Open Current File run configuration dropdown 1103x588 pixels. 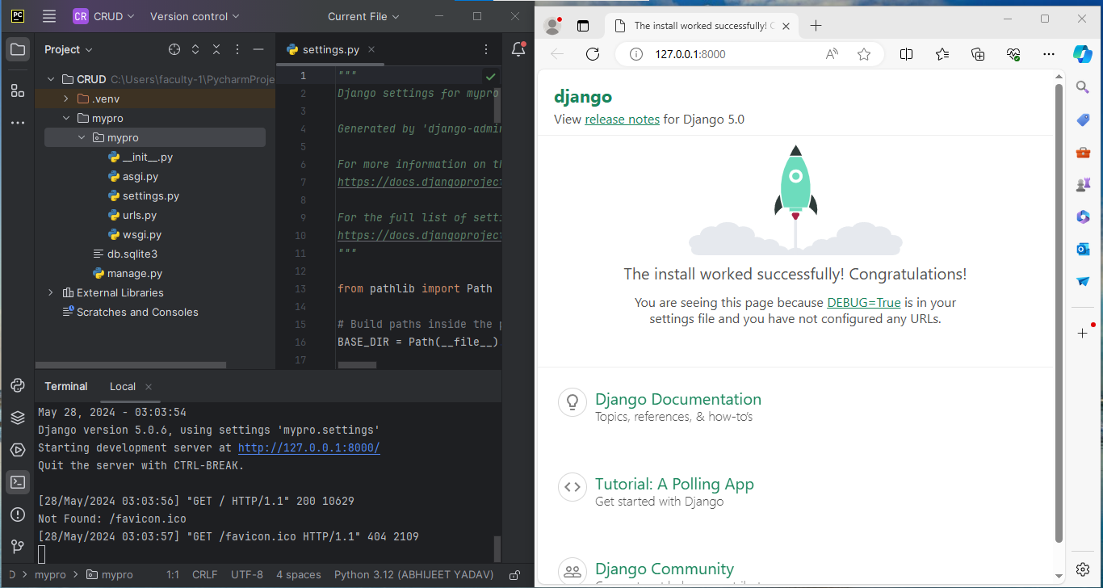tap(363, 16)
